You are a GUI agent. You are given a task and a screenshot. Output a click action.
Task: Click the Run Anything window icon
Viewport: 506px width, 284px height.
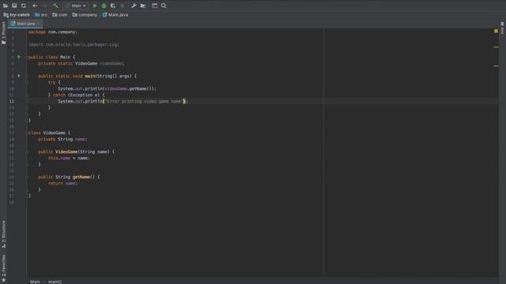click(x=154, y=6)
